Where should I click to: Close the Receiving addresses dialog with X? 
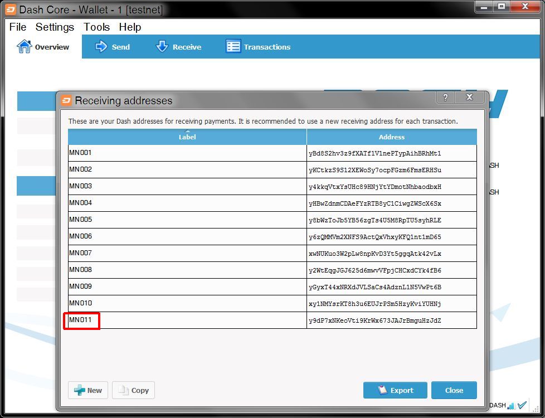469,98
